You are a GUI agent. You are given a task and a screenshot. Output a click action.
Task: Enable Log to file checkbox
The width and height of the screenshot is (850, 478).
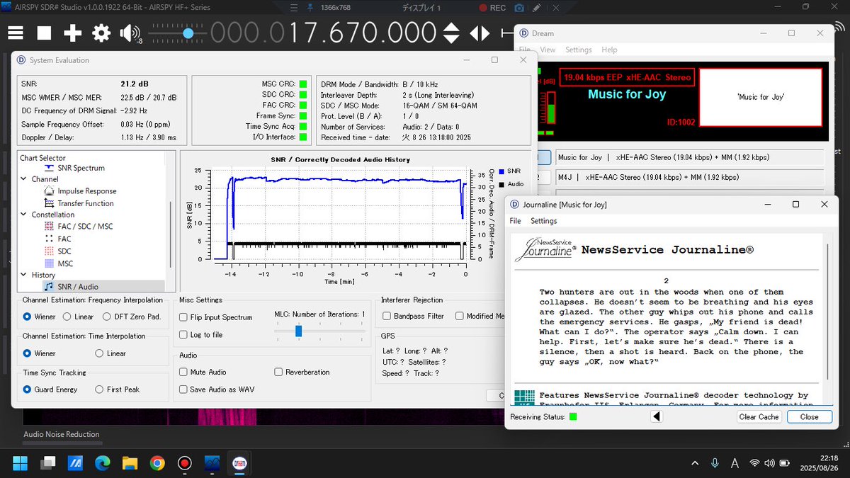click(x=183, y=334)
